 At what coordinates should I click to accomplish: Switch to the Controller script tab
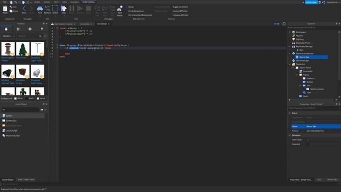click(x=85, y=24)
